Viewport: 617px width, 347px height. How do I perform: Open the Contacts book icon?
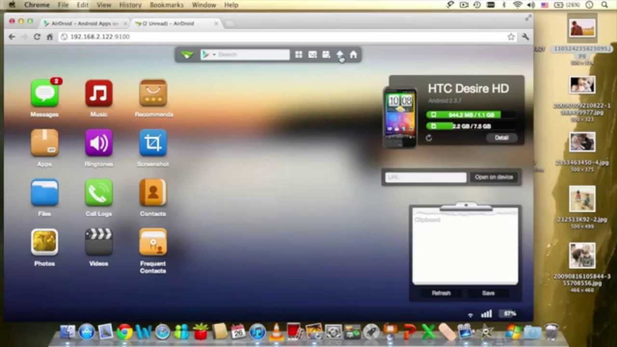point(153,192)
